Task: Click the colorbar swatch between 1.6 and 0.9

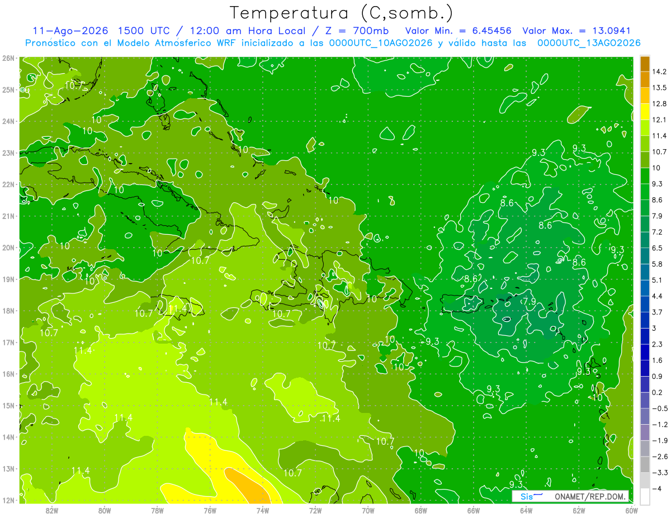Action: [645, 368]
